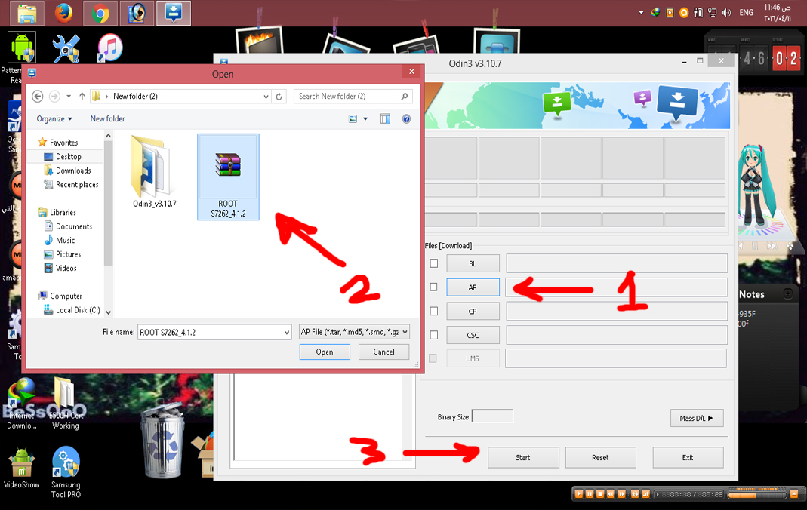The height and width of the screenshot is (510, 807).
Task: Refresh the current folder listing
Action: (279, 96)
